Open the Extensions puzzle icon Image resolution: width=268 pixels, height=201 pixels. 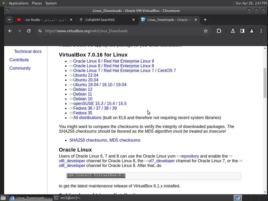pos(219,31)
